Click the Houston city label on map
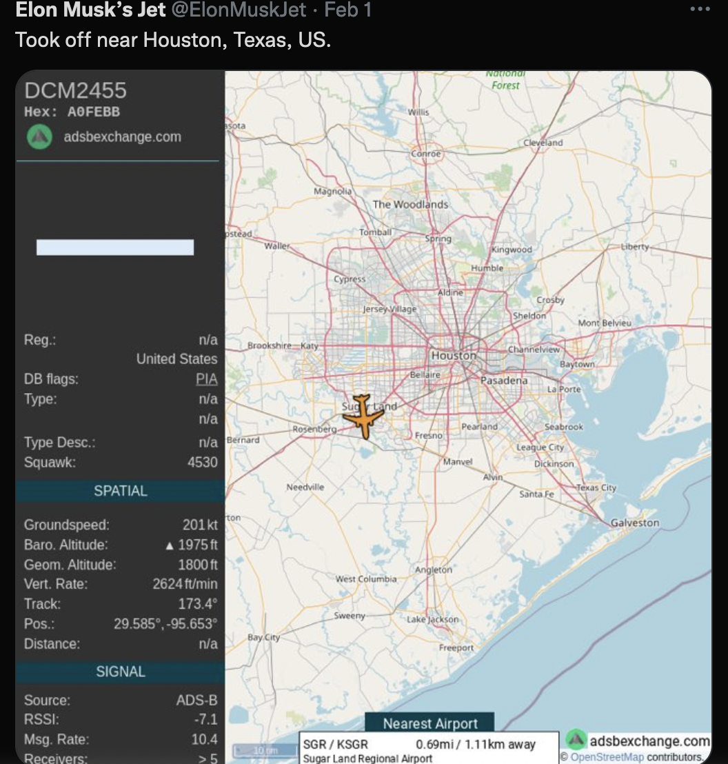The image size is (728, 764). tap(453, 355)
